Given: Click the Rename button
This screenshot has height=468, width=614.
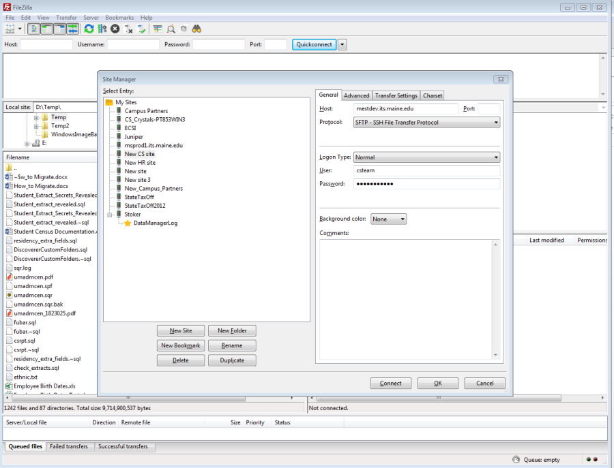Looking at the screenshot, I should [x=232, y=345].
